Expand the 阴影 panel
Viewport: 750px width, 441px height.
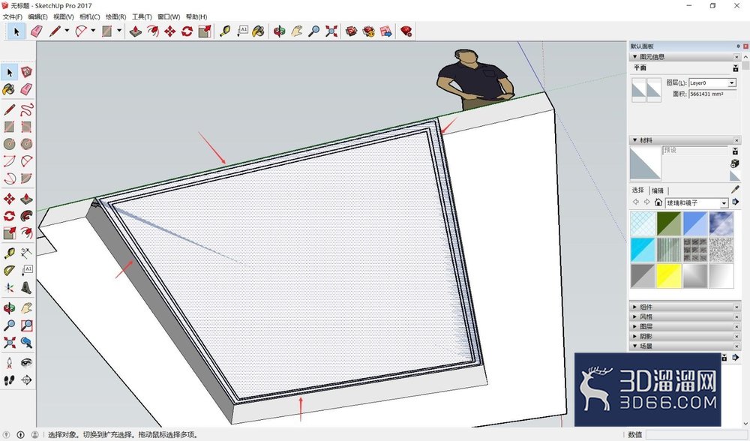634,336
